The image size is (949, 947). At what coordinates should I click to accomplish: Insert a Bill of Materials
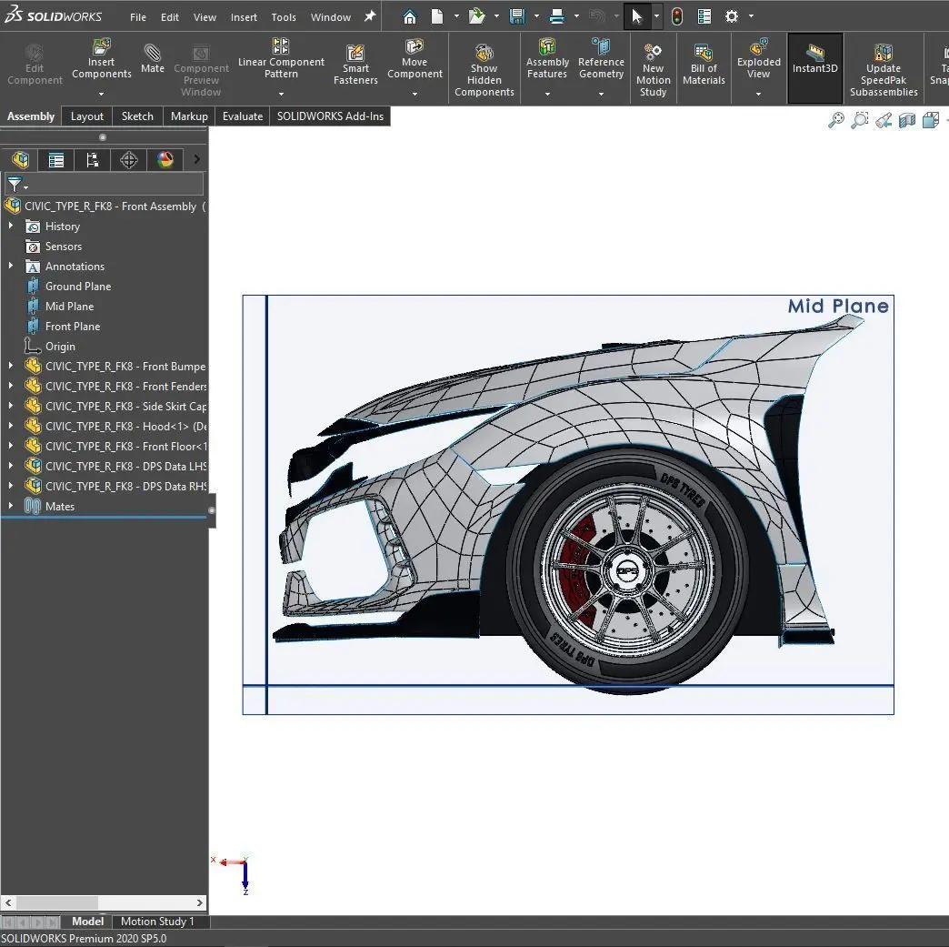(x=704, y=65)
